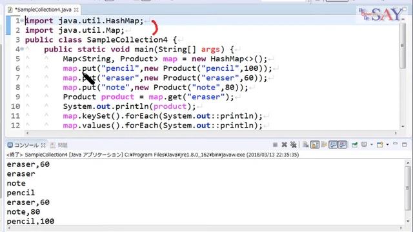Image resolution: width=413 pixels, height=232 pixels.
Task: Select the コンソール tab
Action: (x=26, y=145)
